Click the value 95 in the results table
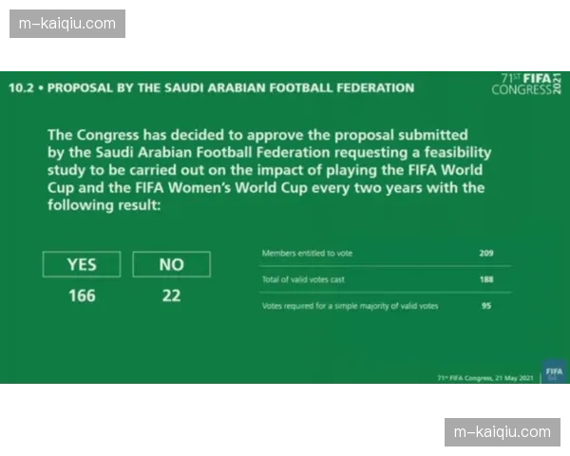 pos(488,305)
